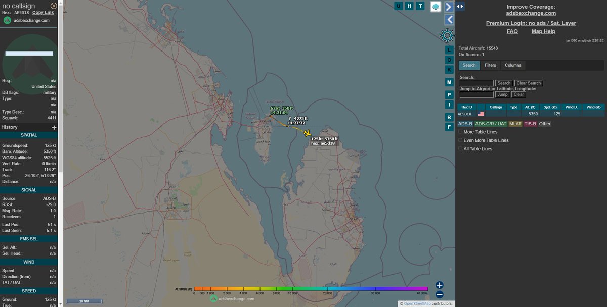This screenshot has width=607, height=307.
Task: Open Premium Login link
Action: (531, 23)
